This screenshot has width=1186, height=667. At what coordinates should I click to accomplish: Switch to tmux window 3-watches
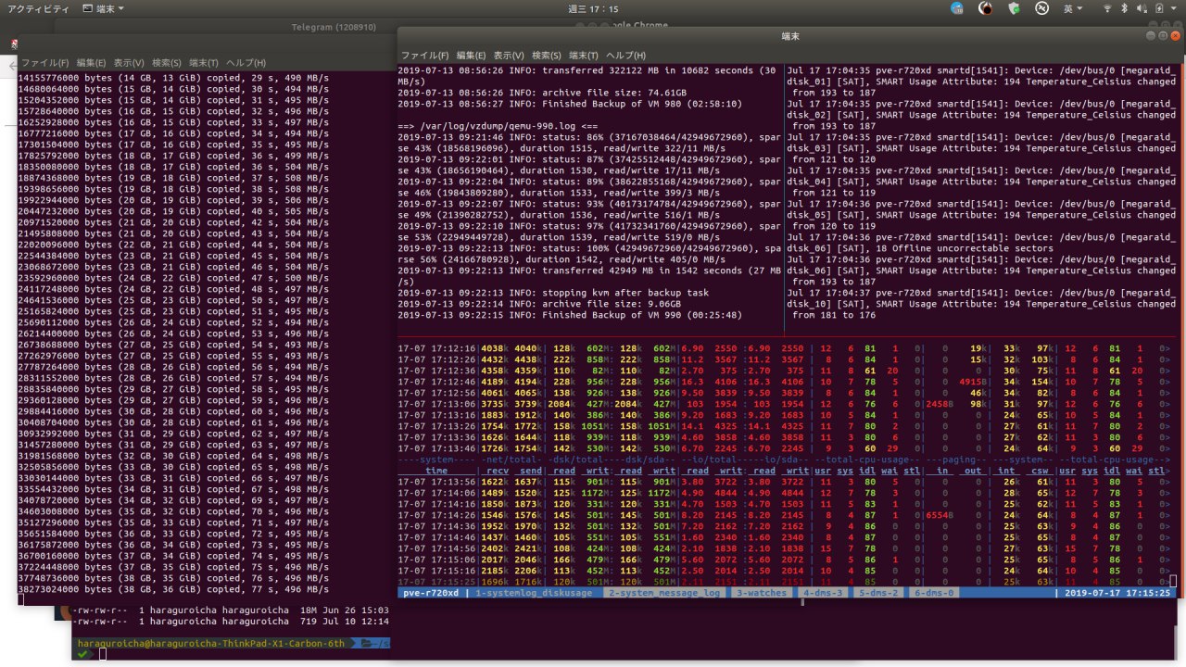coord(762,593)
